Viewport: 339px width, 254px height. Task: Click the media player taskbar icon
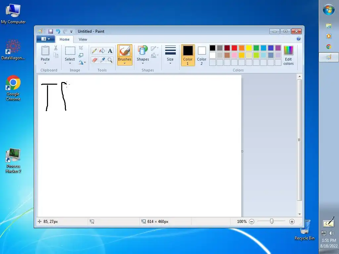(x=329, y=36)
